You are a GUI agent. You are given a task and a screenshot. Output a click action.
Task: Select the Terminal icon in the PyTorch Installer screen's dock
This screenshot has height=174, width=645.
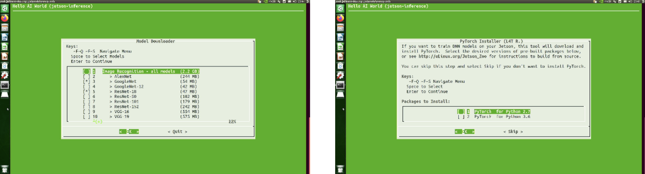point(340,85)
